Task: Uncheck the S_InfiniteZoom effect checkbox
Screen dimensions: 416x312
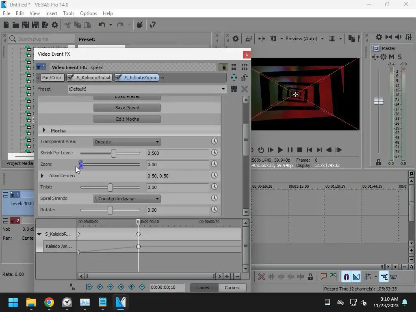Action: pos(118,77)
